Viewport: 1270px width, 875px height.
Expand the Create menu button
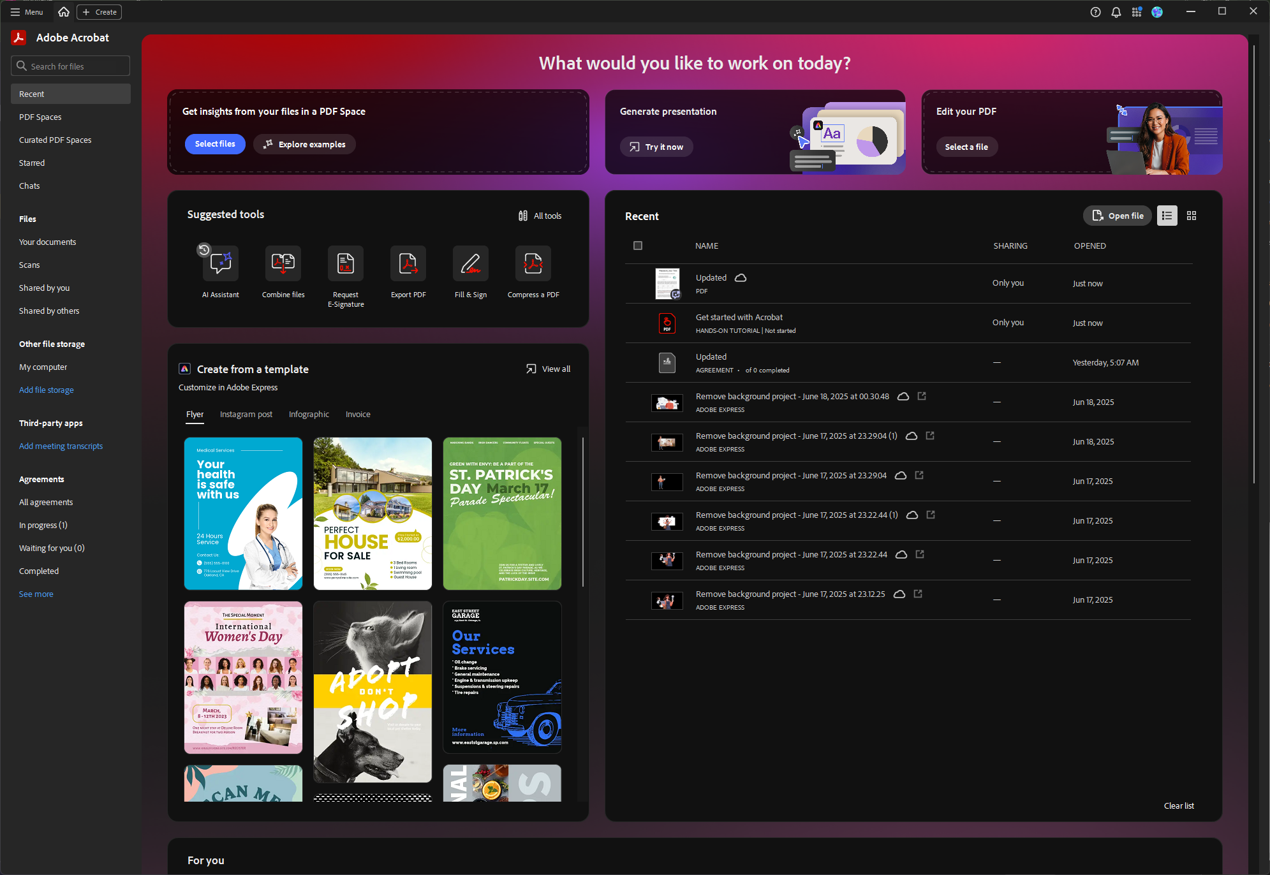point(100,12)
